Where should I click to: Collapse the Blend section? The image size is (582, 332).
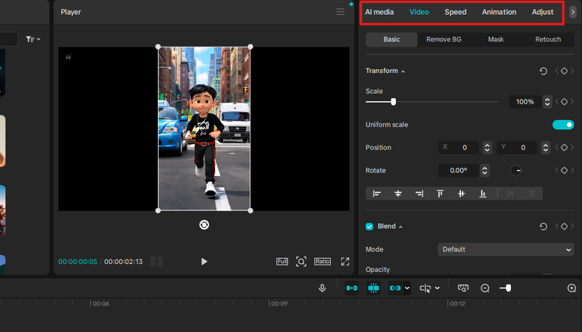400,227
